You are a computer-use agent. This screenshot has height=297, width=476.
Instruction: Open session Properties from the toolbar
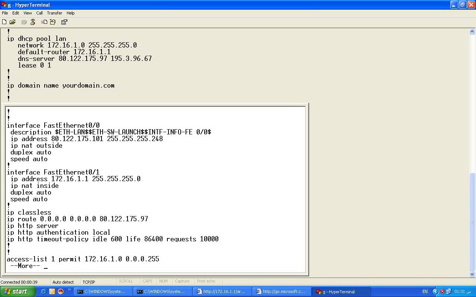[x=64, y=22]
